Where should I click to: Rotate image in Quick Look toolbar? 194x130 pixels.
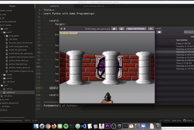pos(114,29)
